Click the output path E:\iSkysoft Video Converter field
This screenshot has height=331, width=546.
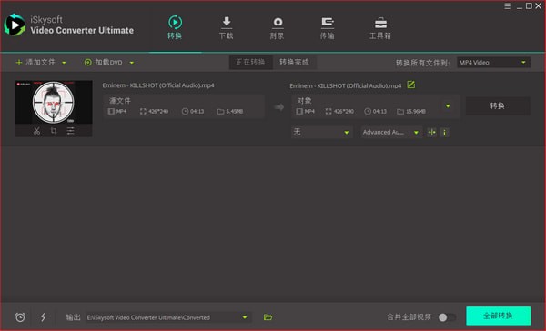click(168, 317)
